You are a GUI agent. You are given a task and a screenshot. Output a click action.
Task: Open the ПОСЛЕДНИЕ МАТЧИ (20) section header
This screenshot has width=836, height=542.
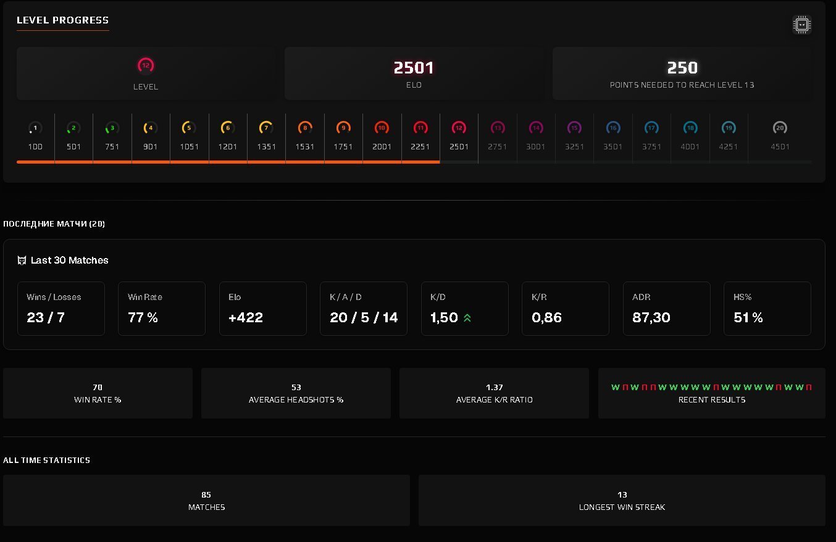tap(53, 223)
